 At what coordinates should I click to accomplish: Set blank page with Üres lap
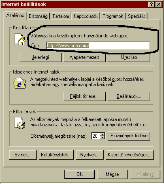coord(129,57)
